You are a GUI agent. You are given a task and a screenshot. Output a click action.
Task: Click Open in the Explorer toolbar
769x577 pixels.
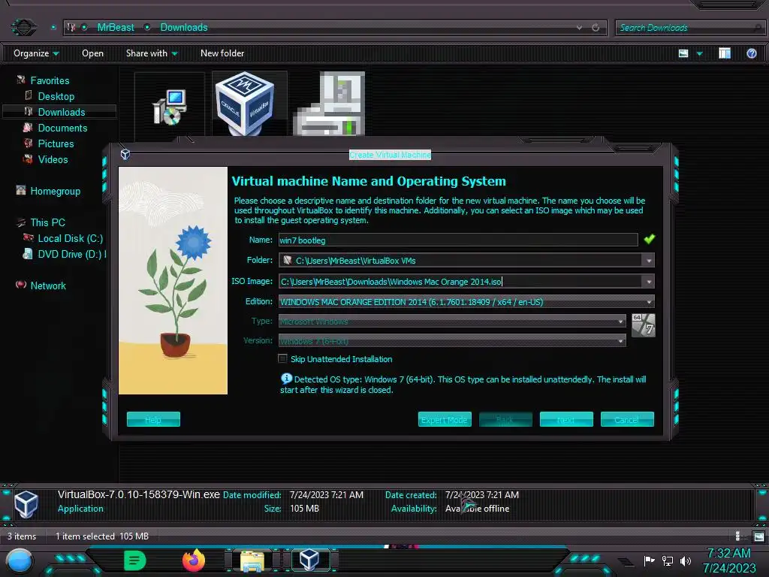coord(92,53)
